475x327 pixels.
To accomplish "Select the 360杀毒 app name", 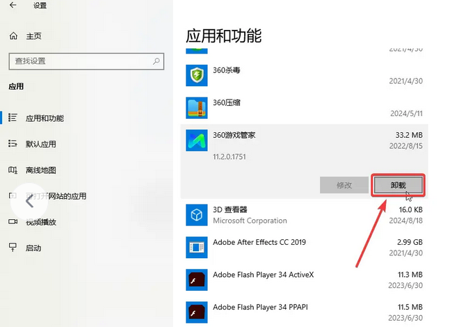I will click(227, 70).
